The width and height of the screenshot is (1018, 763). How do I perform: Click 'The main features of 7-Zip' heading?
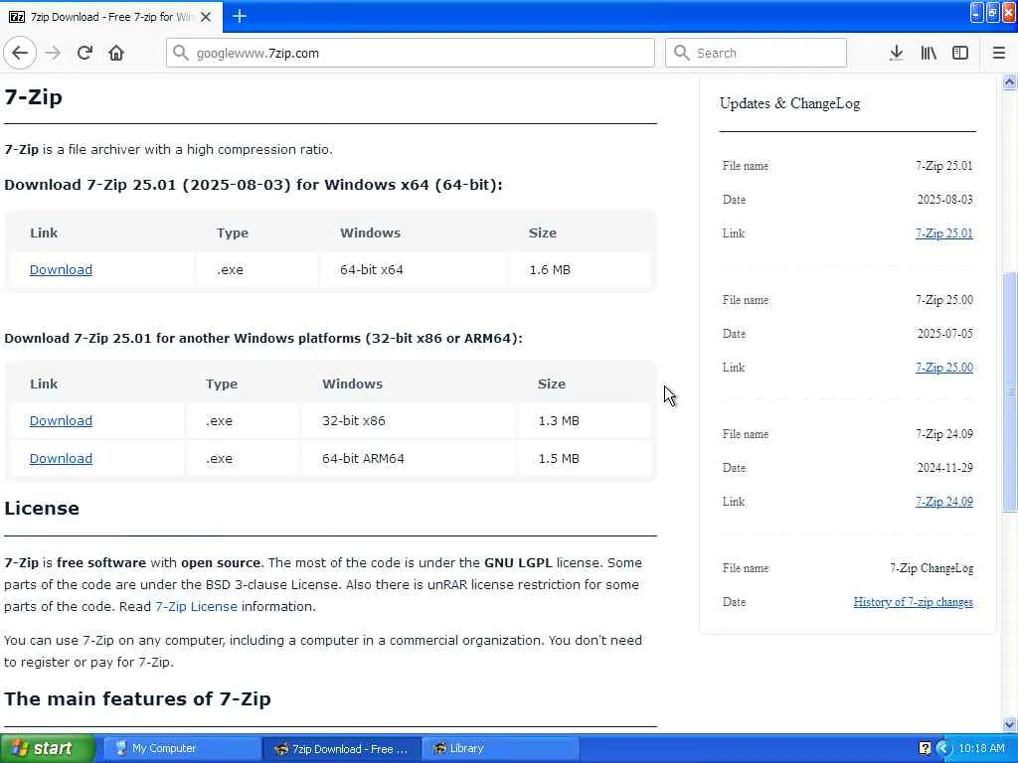[137, 698]
